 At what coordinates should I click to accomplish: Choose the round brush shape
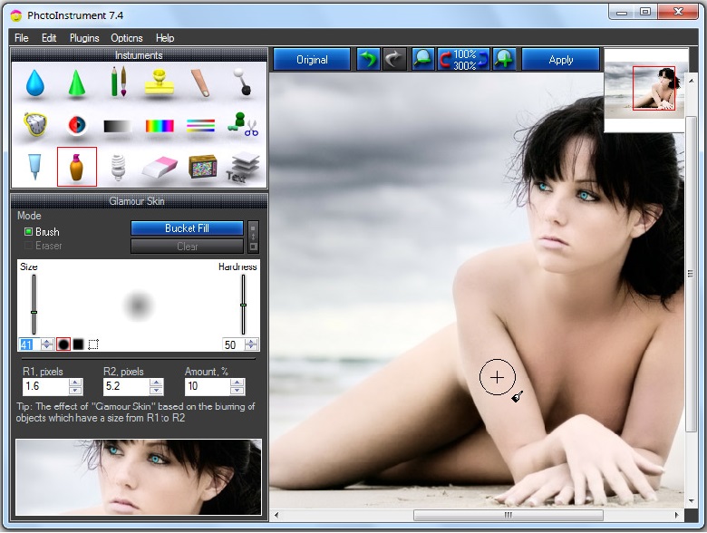point(63,344)
